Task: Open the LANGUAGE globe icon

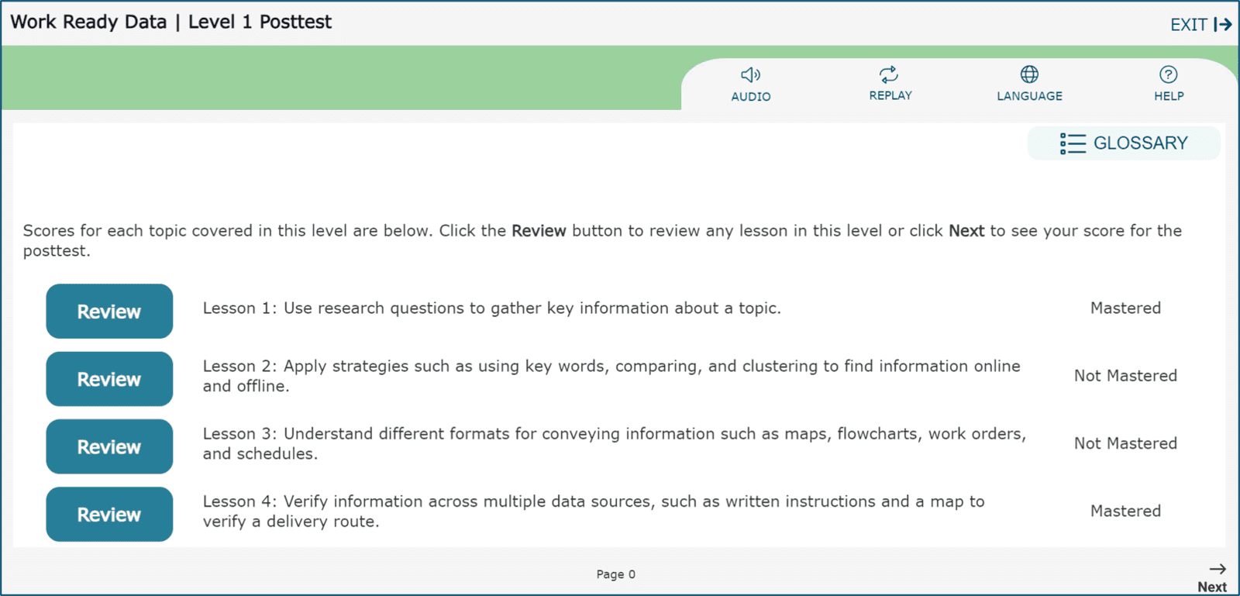Action: (1029, 74)
